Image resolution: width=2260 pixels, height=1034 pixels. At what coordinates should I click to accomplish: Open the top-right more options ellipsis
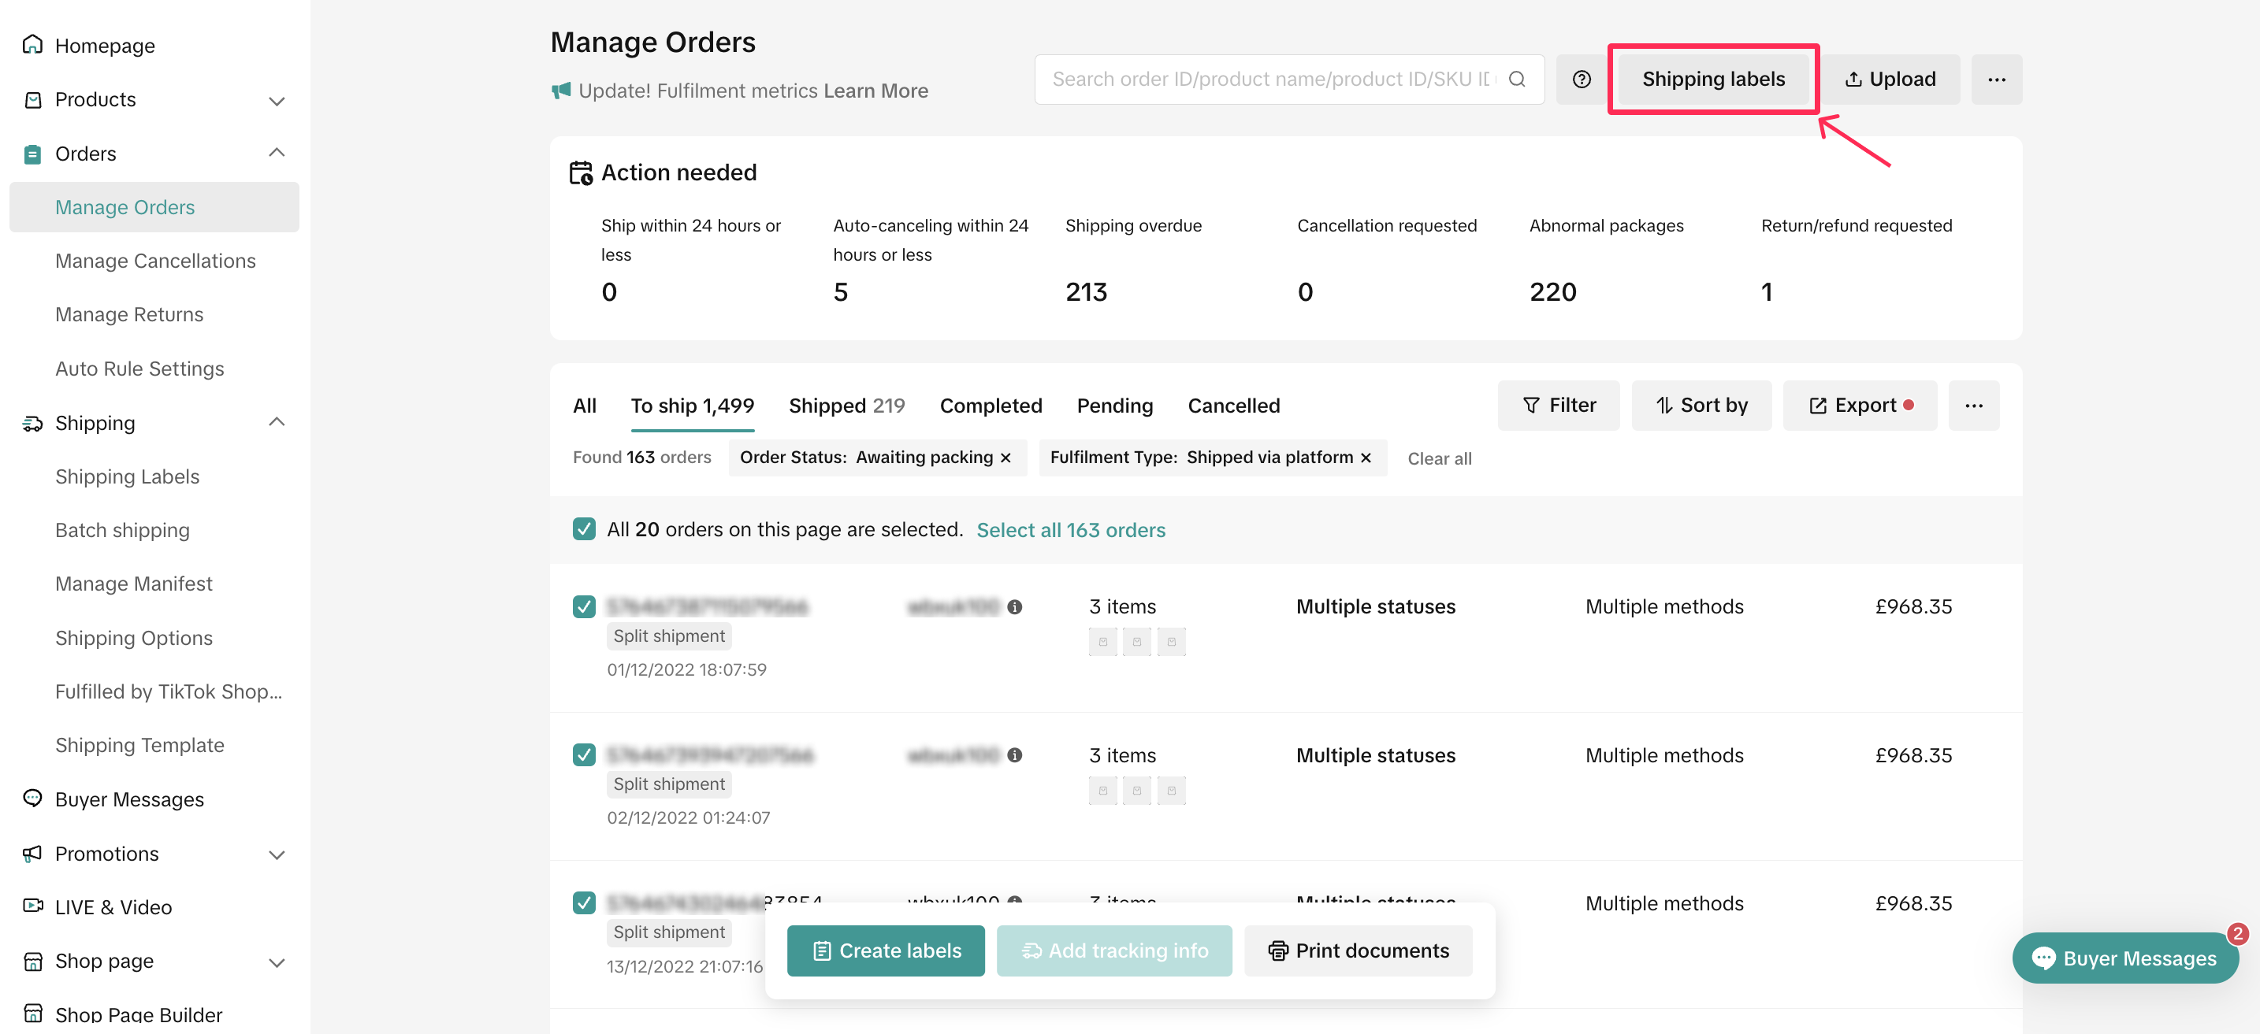tap(1996, 80)
